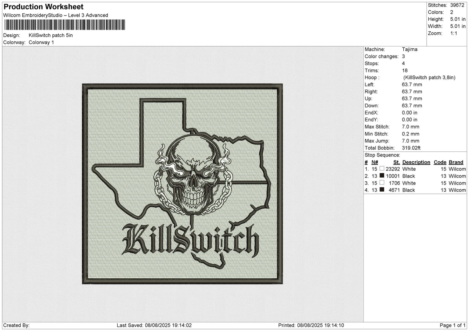Click the 'Page 1 of 1' footer text
This screenshot has width=469, height=331.
click(x=453, y=326)
